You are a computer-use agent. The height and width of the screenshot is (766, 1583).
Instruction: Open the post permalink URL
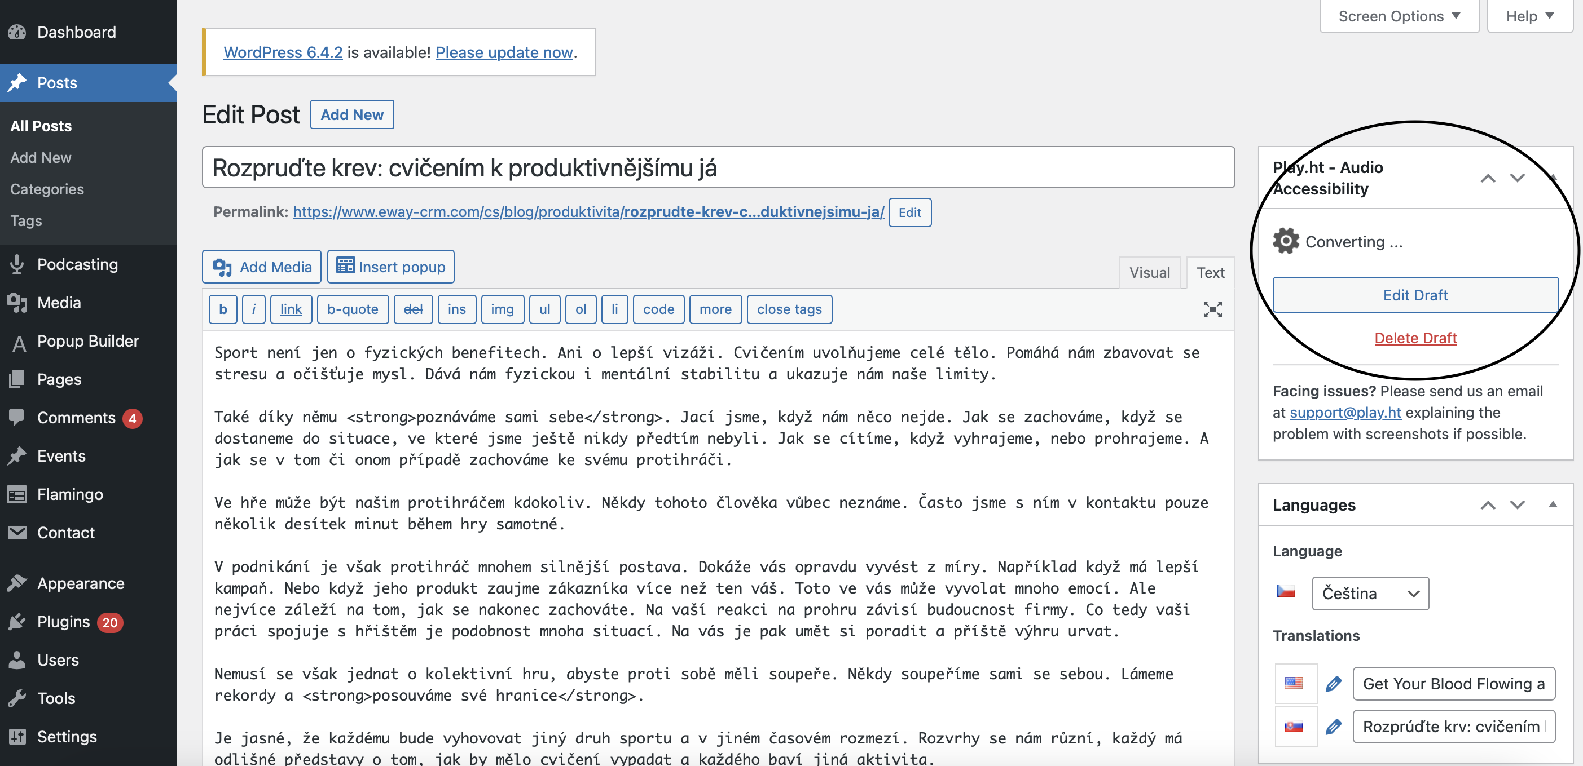(x=588, y=212)
